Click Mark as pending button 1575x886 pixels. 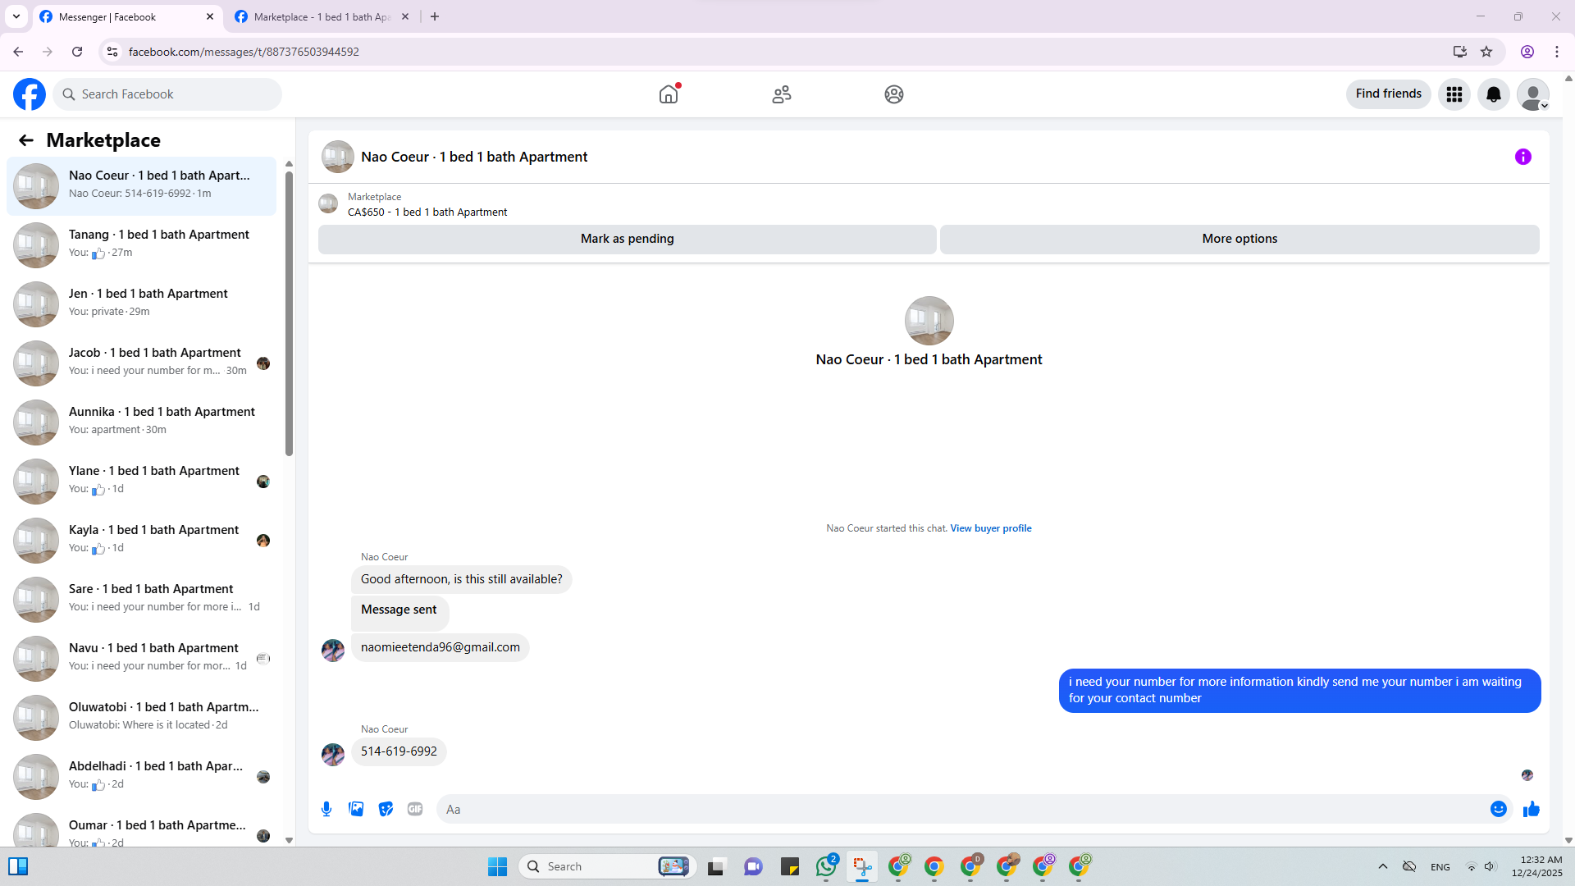[x=627, y=239]
